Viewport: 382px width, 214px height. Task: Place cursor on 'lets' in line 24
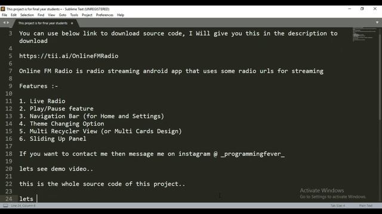tap(26, 199)
